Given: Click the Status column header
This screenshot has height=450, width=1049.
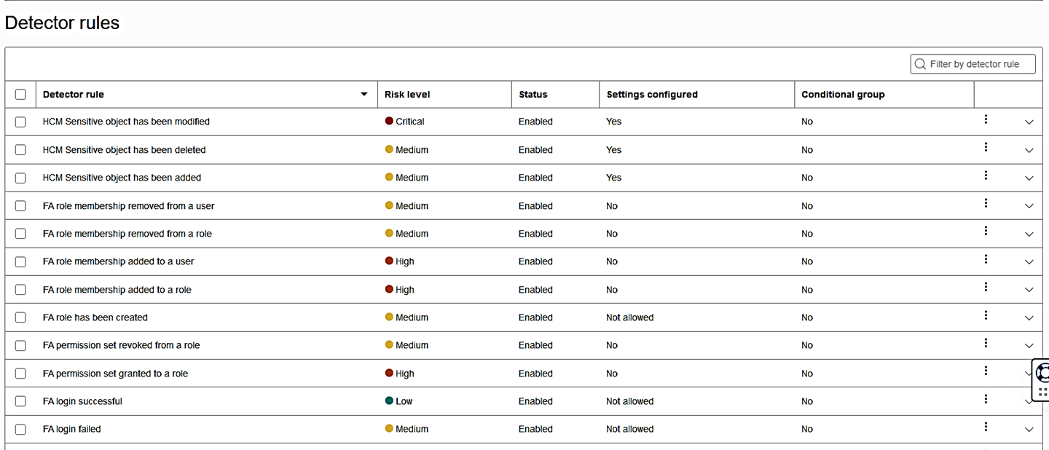Looking at the screenshot, I should tap(533, 95).
